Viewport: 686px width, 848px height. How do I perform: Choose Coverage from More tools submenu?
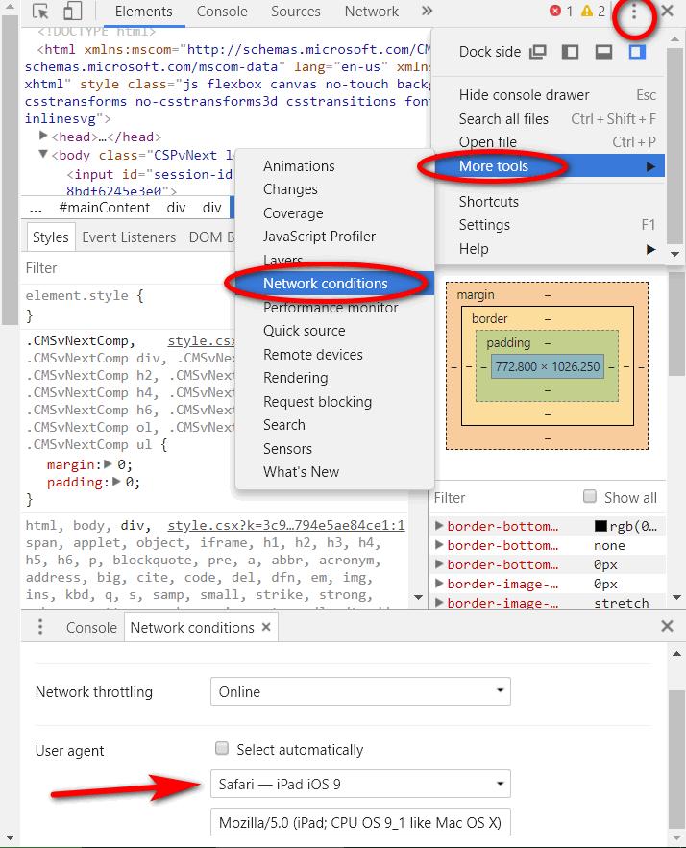[335, 213]
